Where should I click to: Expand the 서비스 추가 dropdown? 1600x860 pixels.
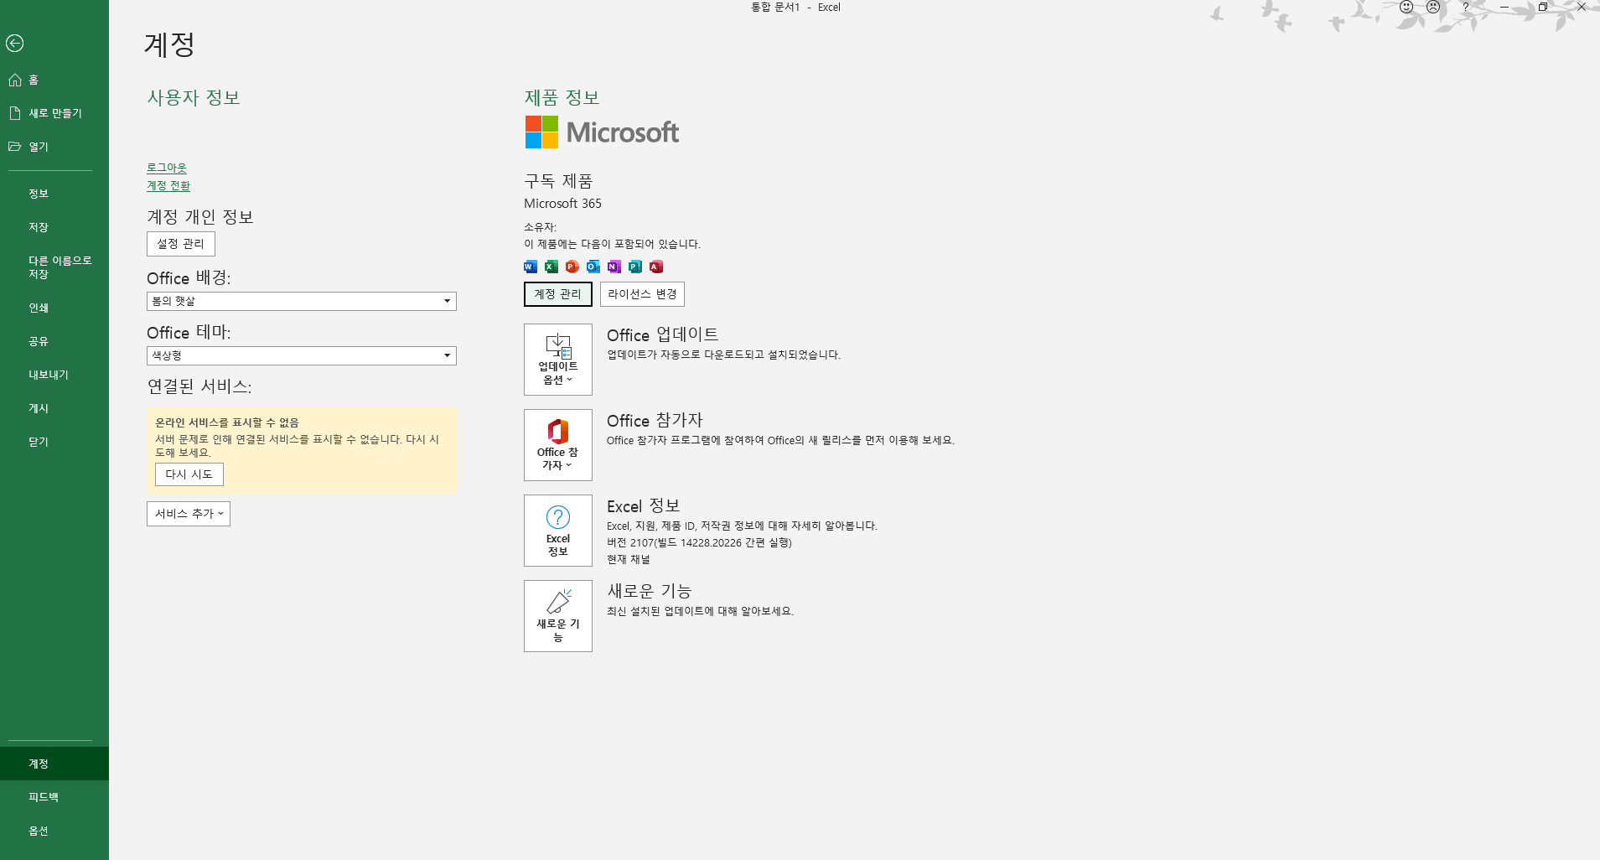click(189, 514)
